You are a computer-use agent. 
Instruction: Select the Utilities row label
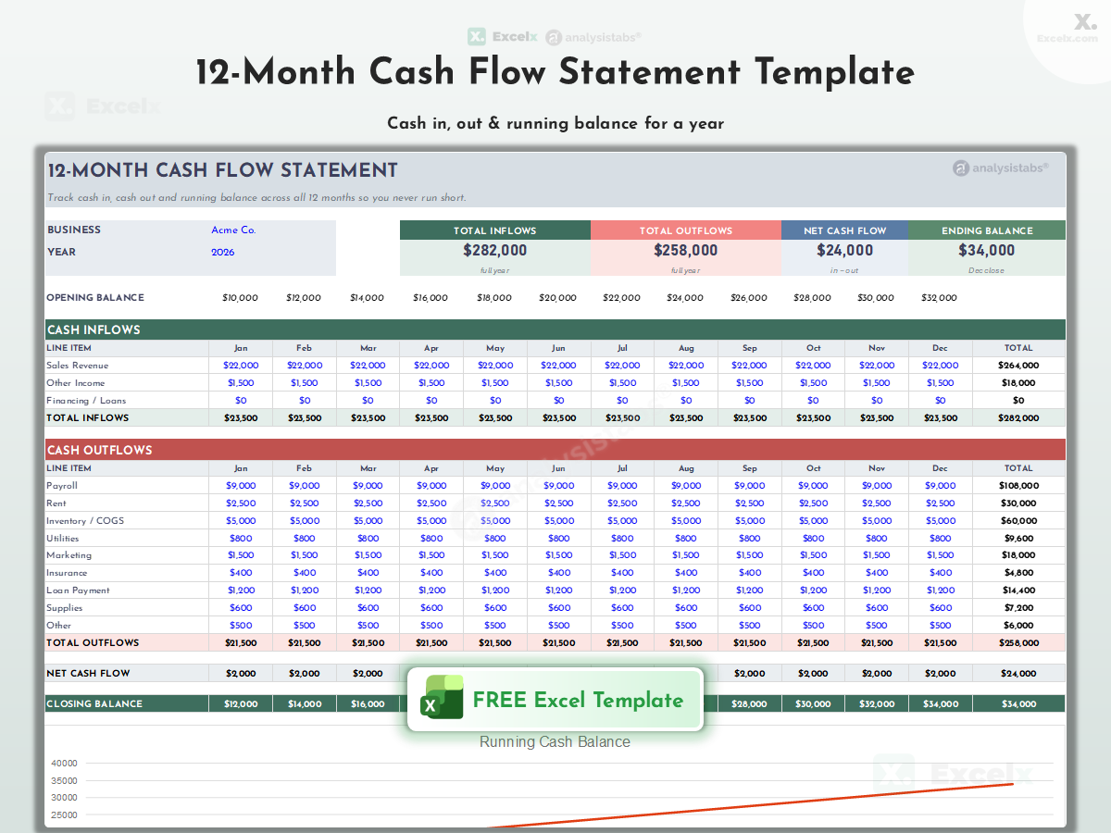63,539
